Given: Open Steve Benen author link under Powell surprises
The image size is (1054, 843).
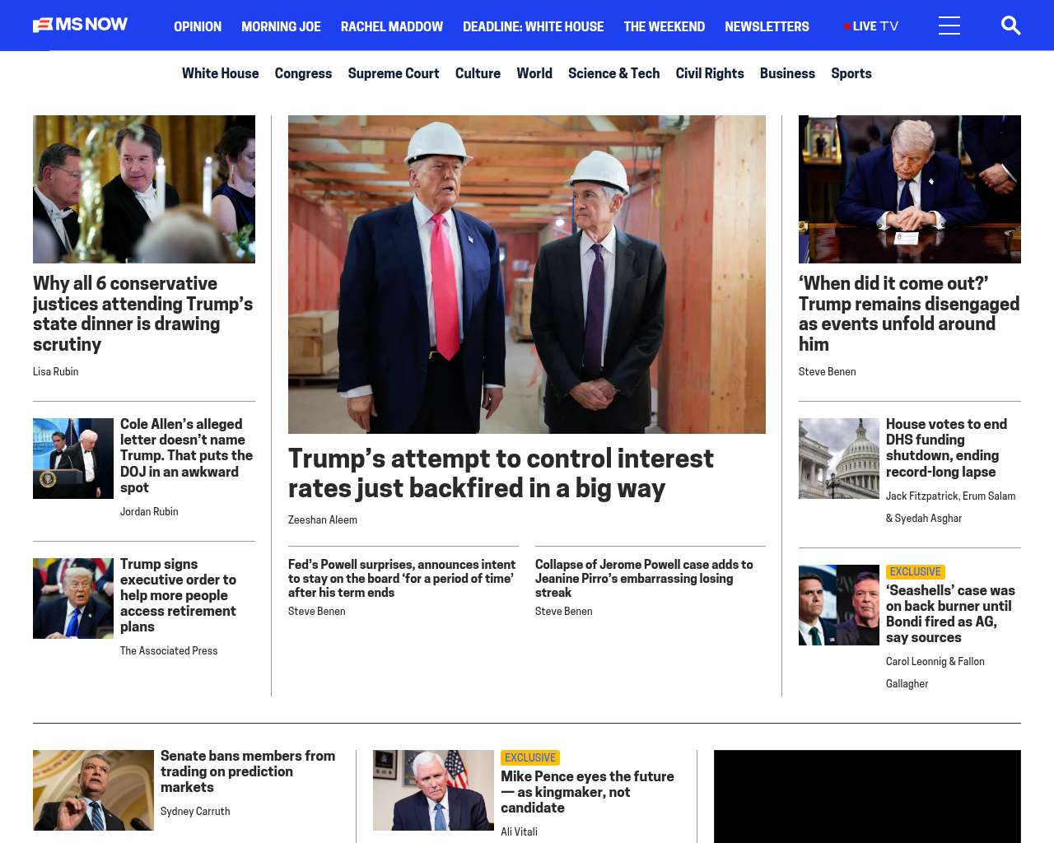Looking at the screenshot, I should [x=317, y=611].
